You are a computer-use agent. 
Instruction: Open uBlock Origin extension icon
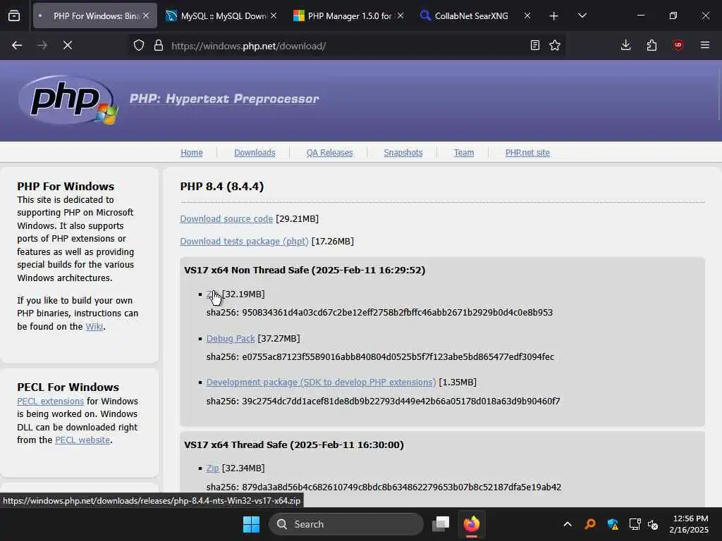coord(678,45)
